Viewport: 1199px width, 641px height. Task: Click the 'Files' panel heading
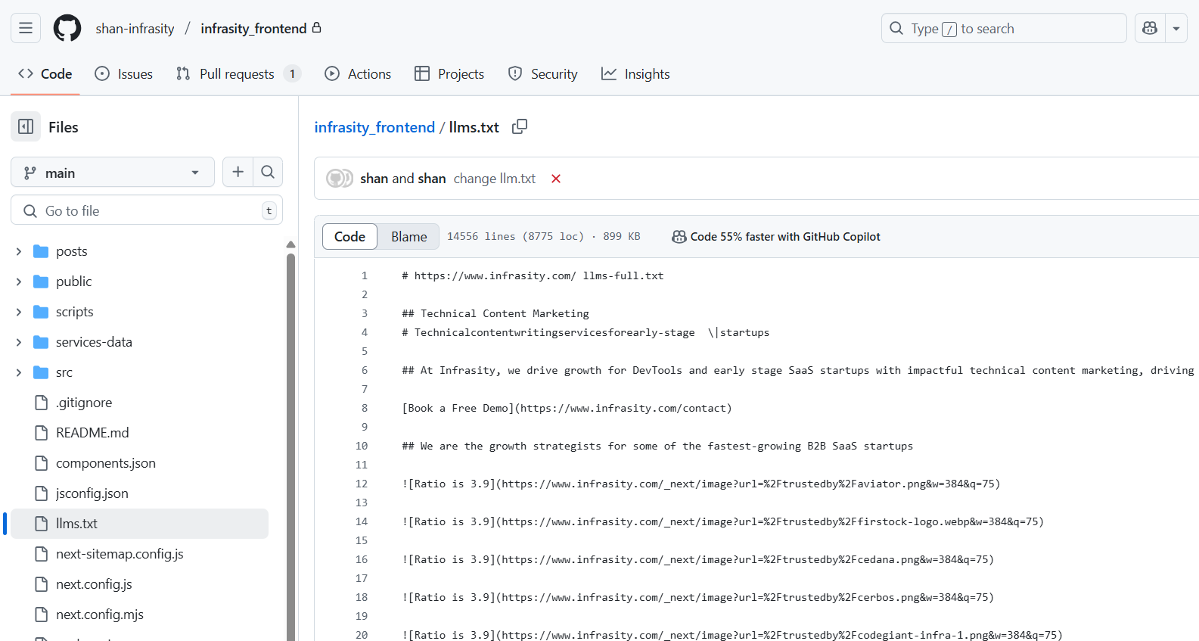[64, 127]
